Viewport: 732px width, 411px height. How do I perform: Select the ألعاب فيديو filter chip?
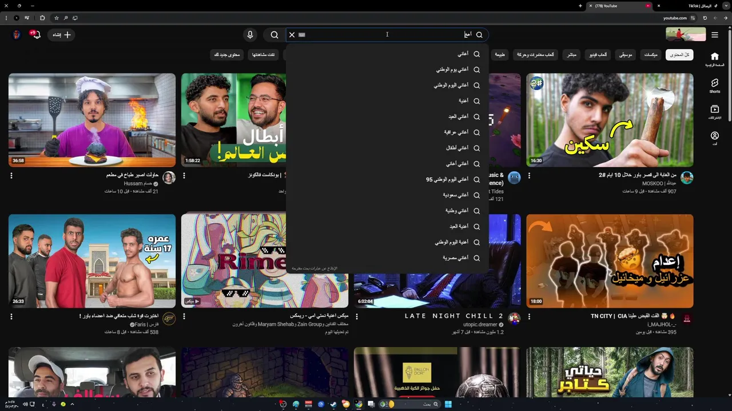pos(598,55)
